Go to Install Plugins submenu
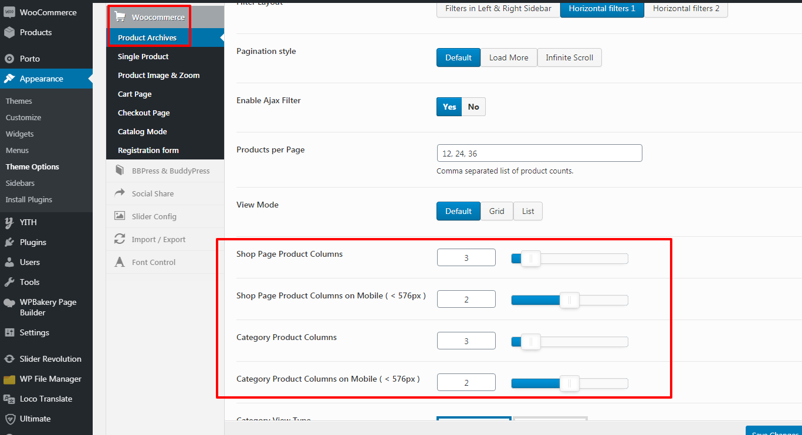This screenshot has width=802, height=435. (x=29, y=199)
